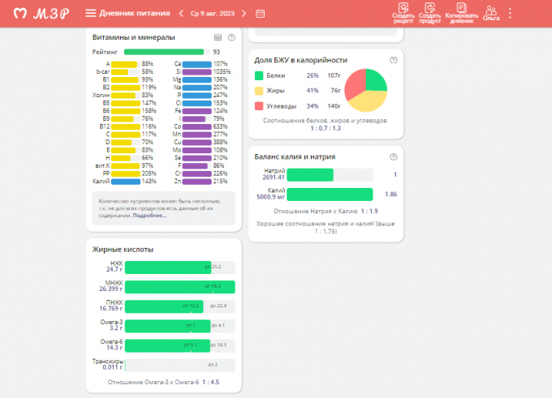This screenshot has width=552, height=398.
Task: Go to next day arrow
Action: point(244,13)
